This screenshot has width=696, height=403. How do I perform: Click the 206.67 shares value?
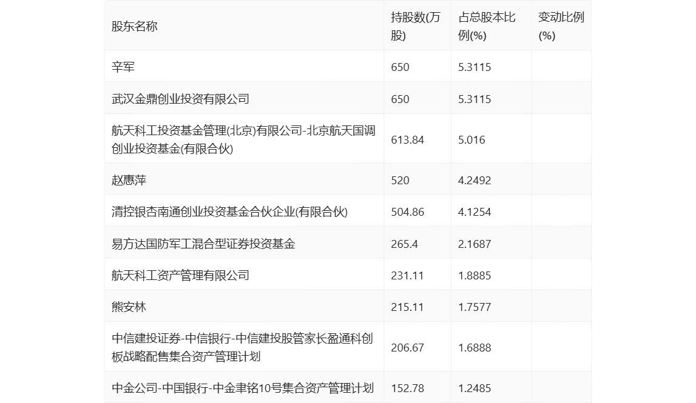click(x=408, y=348)
